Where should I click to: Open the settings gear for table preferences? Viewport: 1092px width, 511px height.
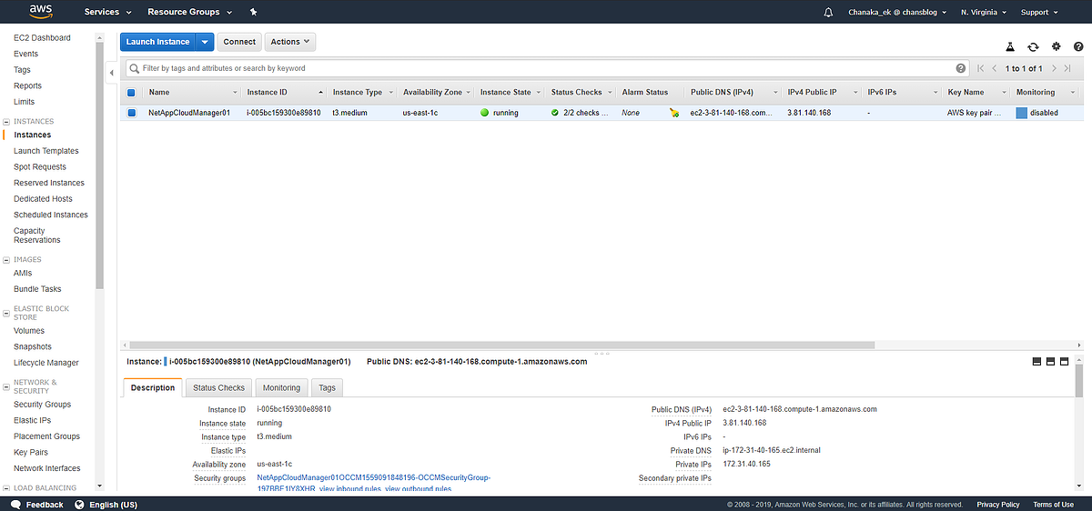[1056, 46]
